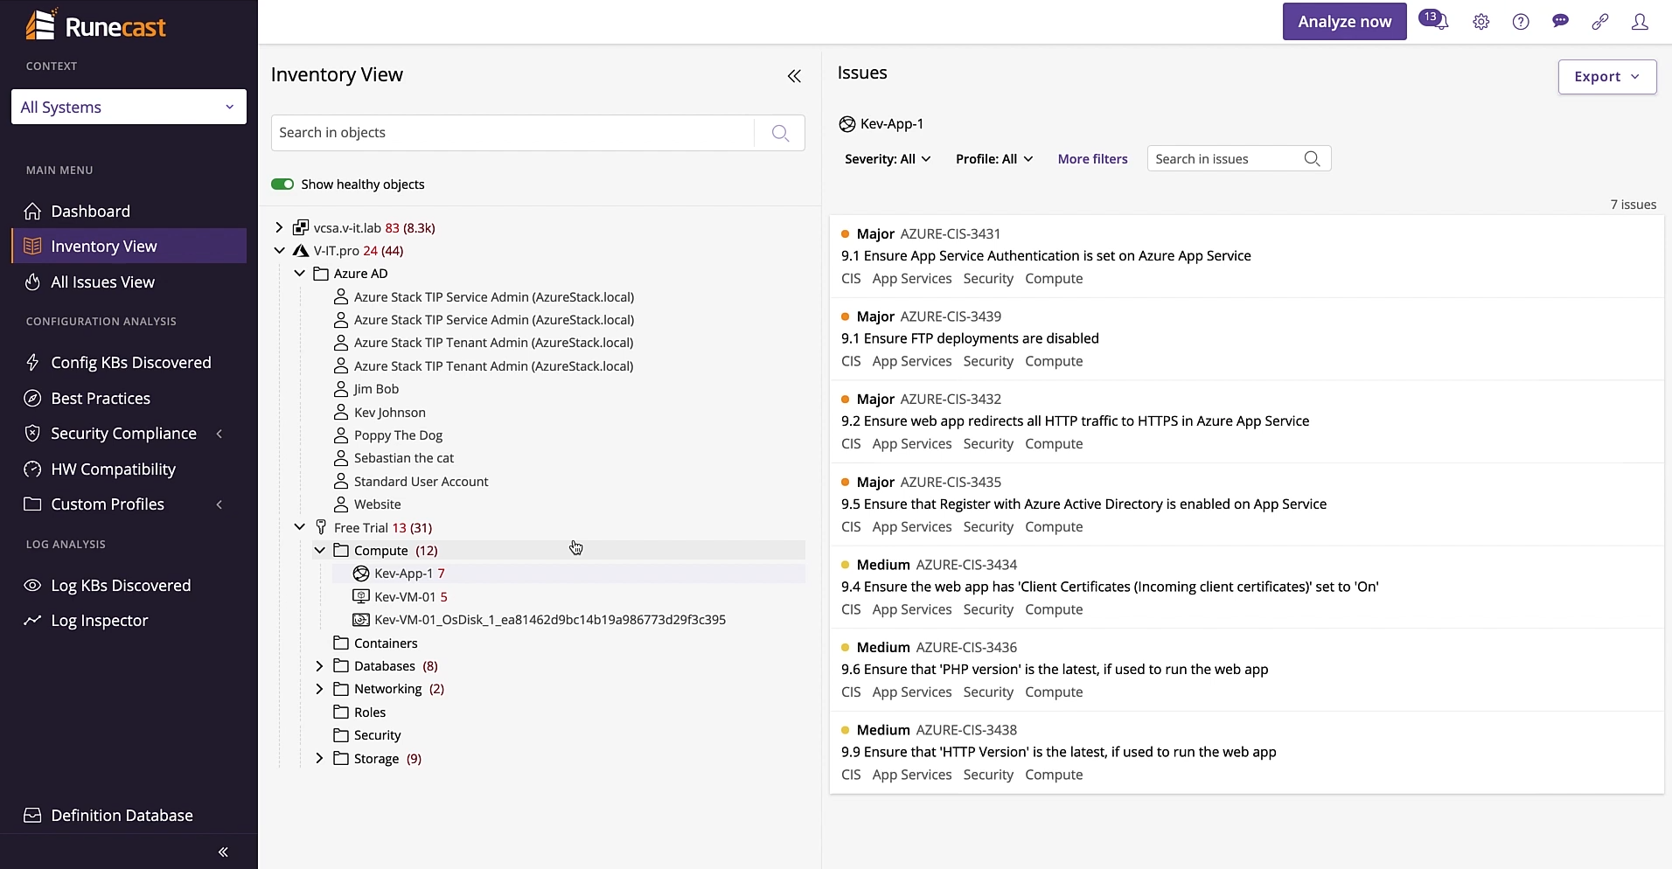Click the vCenter icon beside vcsa.v-it.lab

300,227
